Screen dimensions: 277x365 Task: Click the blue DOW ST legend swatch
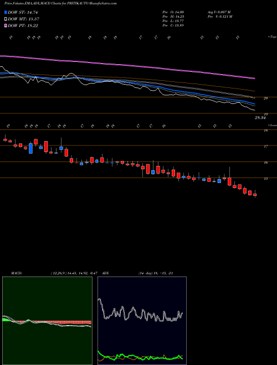6,12
